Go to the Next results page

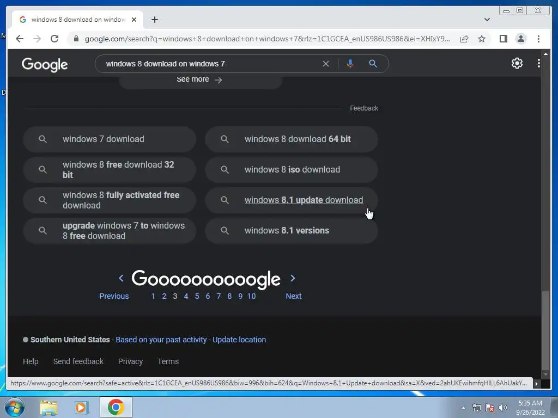tap(293, 296)
